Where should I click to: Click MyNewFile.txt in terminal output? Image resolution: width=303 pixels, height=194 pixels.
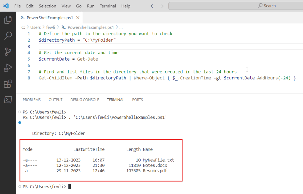click(x=159, y=160)
